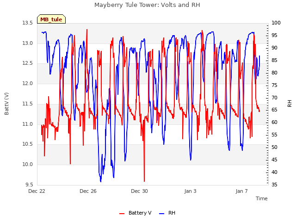
Task: Click the 40 right axis value
Action: [274, 173]
